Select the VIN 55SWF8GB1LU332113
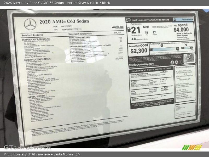 [x=71, y=29]
